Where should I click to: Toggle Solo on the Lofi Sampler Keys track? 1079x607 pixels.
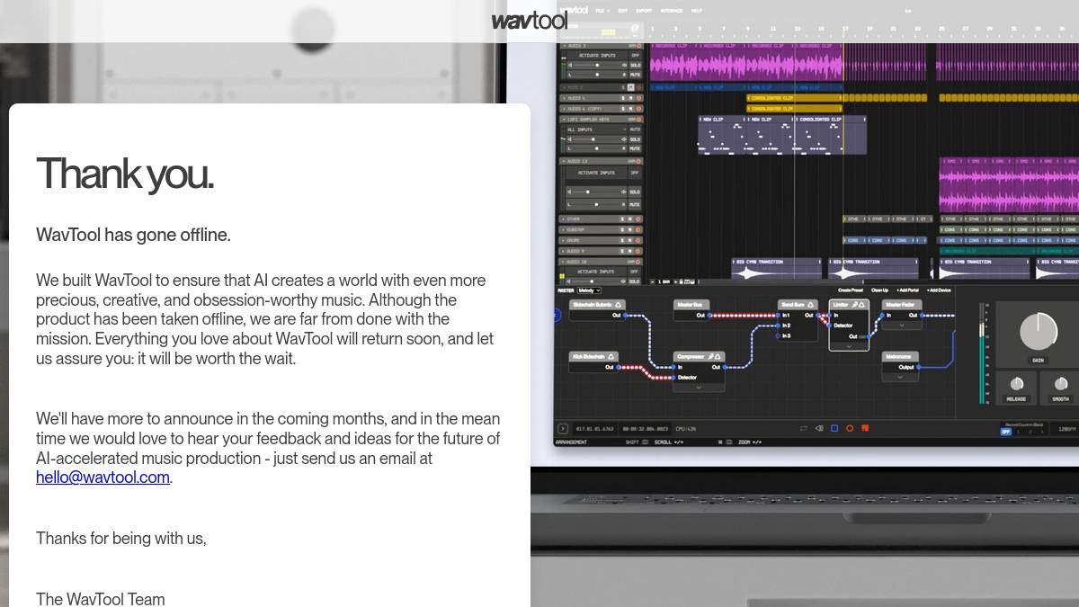[635, 139]
